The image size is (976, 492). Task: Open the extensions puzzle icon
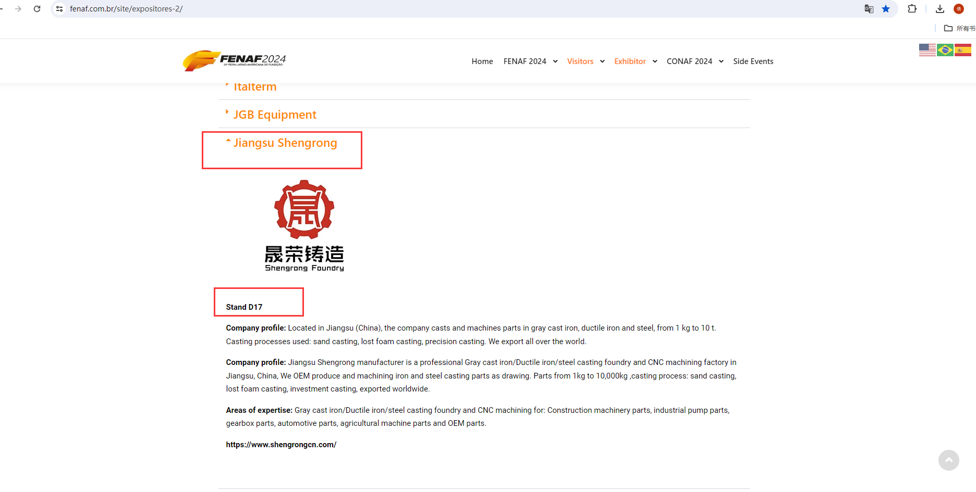[912, 9]
